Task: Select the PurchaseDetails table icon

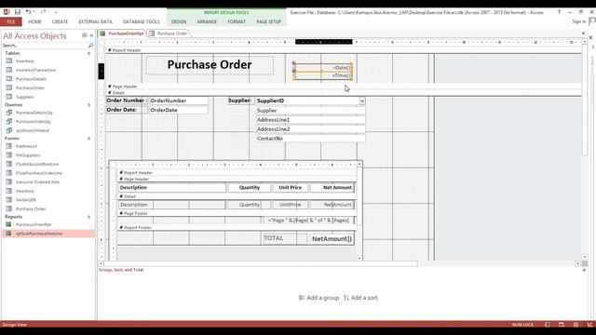Action: coord(9,78)
